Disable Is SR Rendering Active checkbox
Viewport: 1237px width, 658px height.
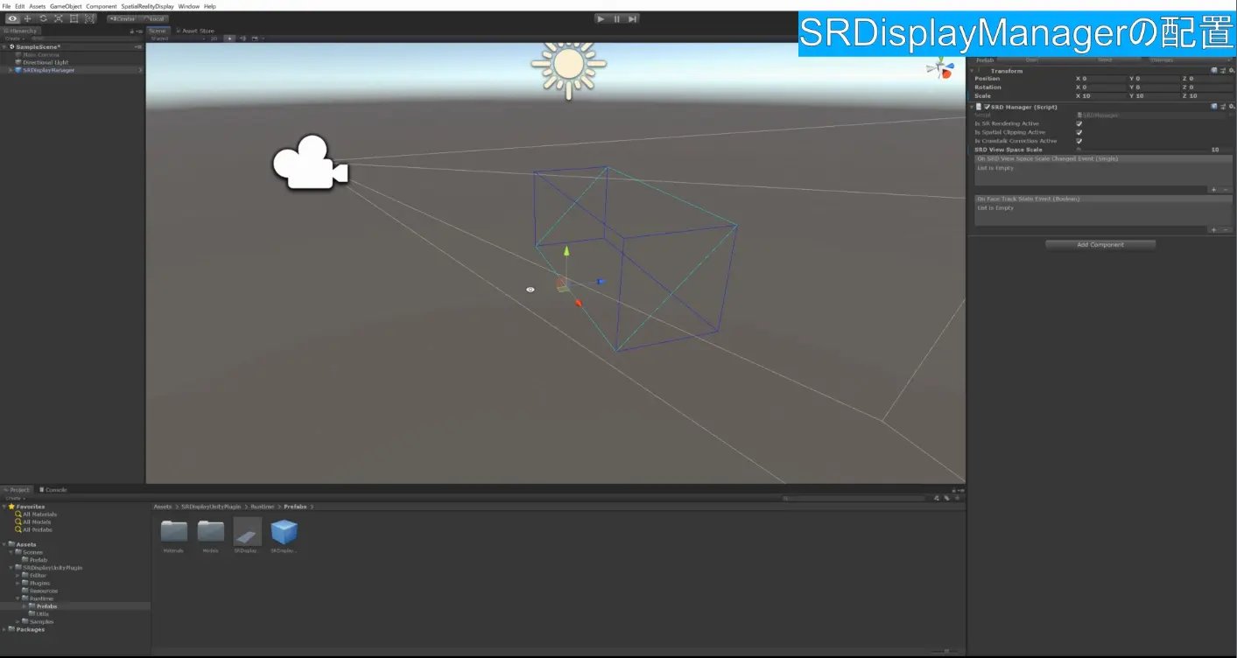pos(1079,123)
